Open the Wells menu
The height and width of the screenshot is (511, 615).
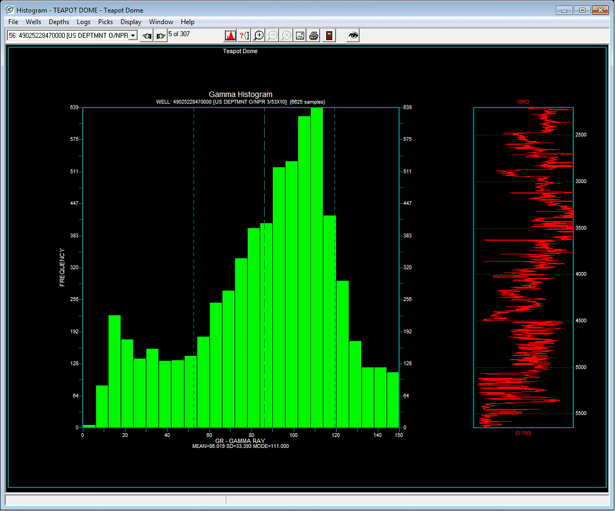point(33,22)
